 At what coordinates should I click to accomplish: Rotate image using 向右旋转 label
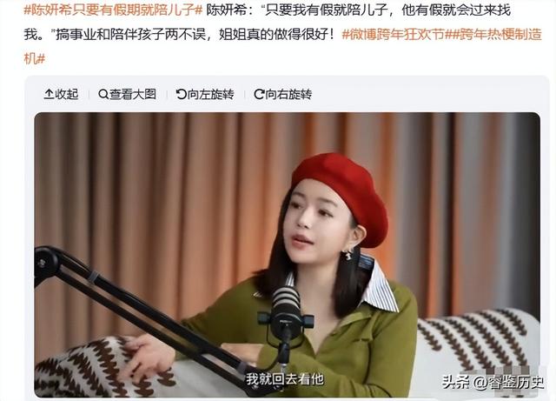(288, 94)
